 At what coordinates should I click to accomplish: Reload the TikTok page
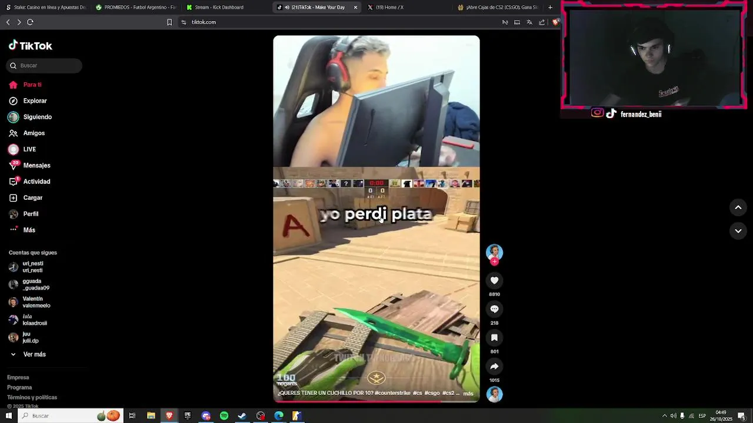[x=30, y=22]
